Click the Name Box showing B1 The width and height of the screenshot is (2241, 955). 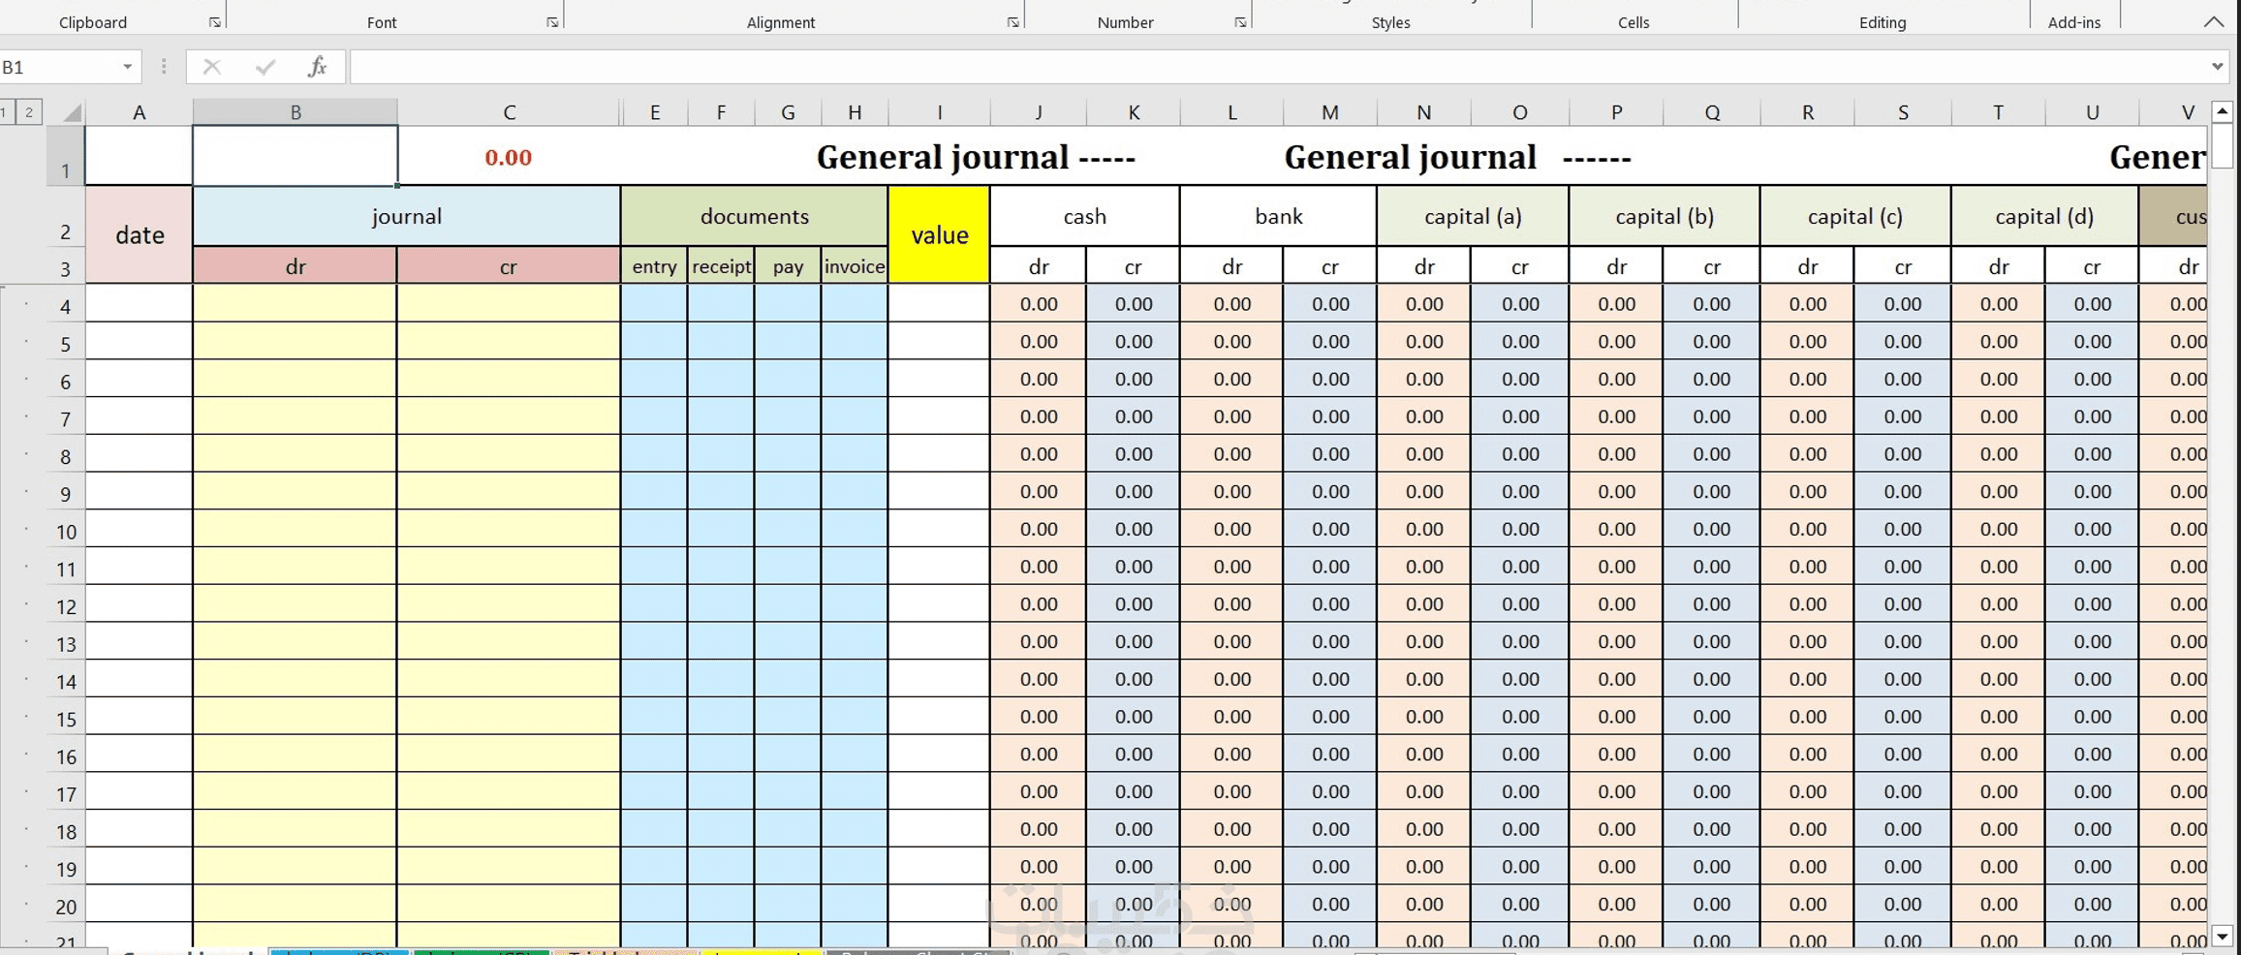pos(58,67)
